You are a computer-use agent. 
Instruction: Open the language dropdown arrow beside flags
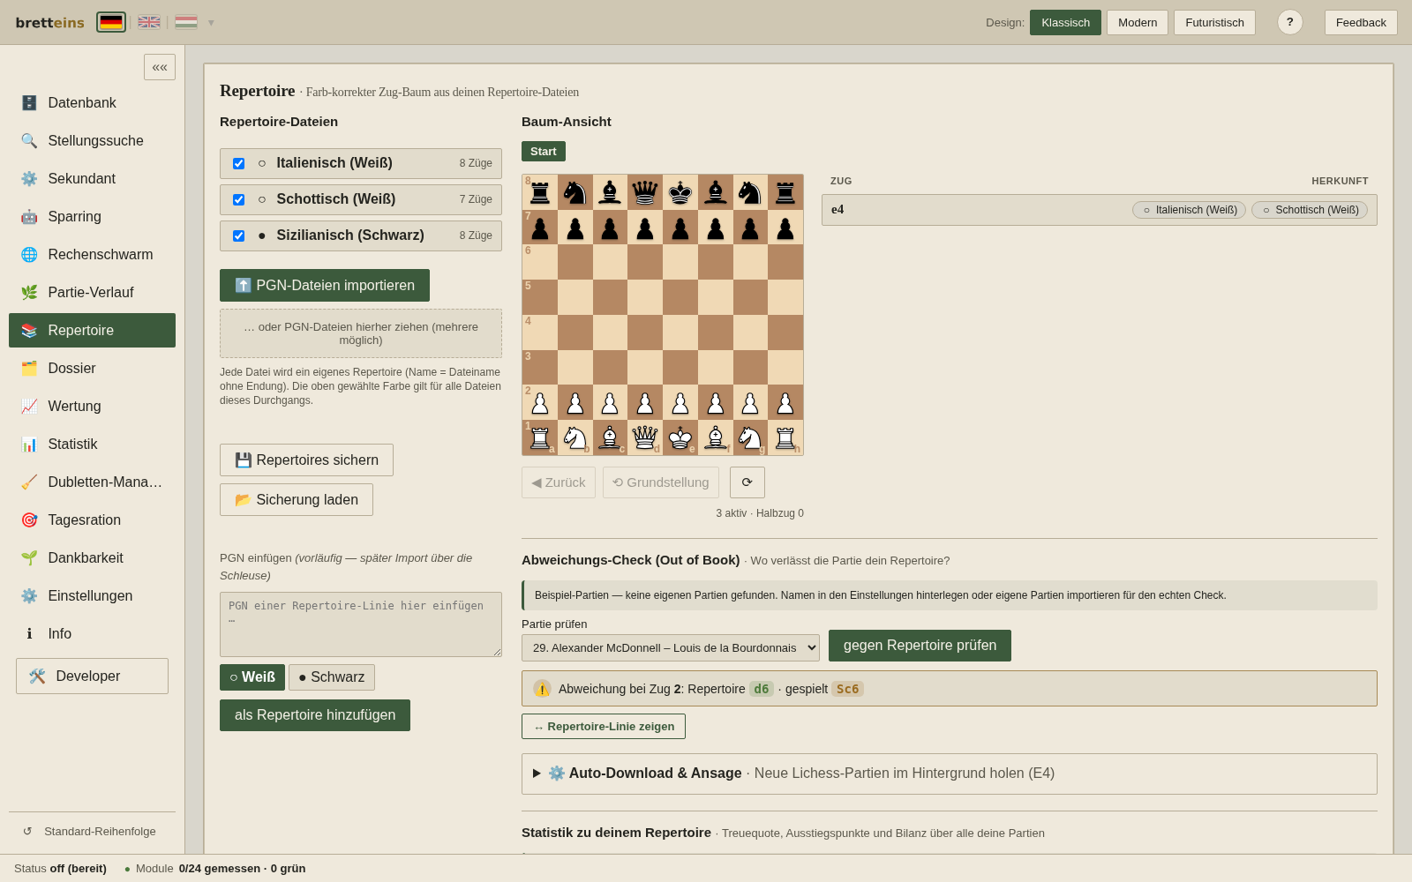click(211, 23)
